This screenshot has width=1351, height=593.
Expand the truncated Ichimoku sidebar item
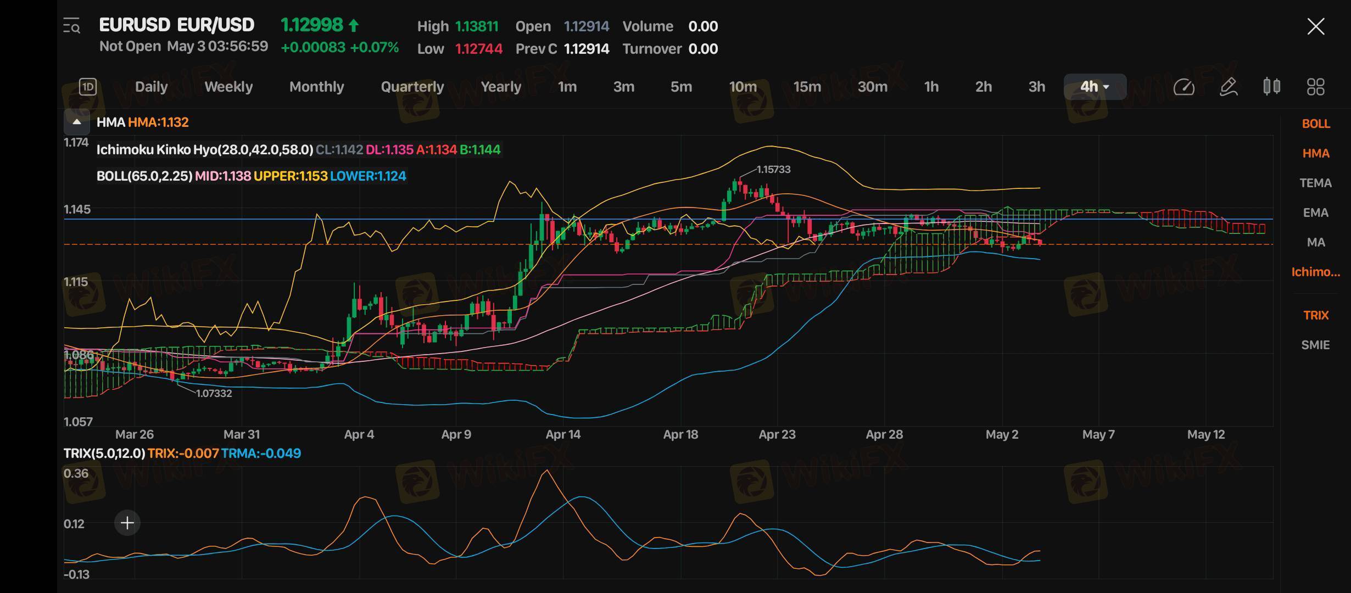[1315, 272]
